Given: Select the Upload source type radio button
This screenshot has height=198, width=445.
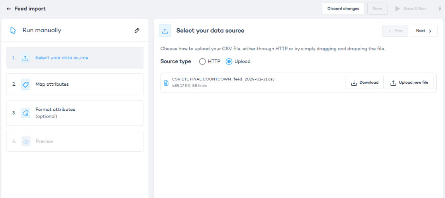Looking at the screenshot, I should [229, 61].
